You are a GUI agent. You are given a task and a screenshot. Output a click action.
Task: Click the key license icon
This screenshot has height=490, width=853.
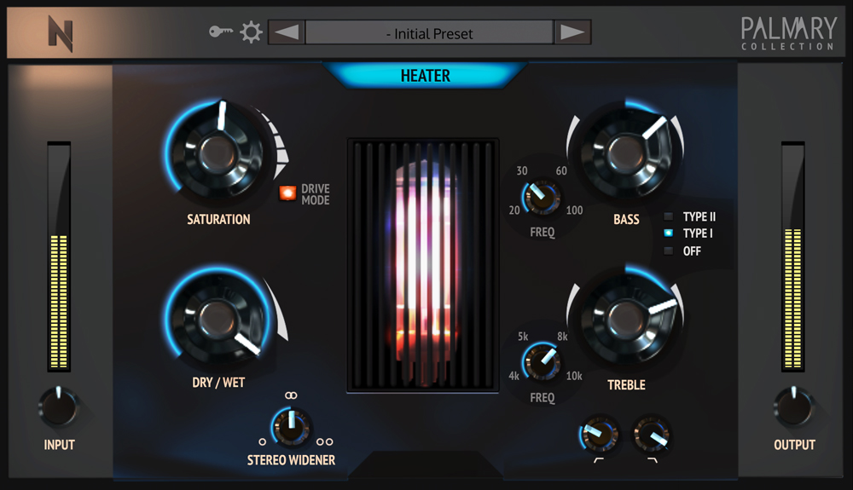[221, 32]
